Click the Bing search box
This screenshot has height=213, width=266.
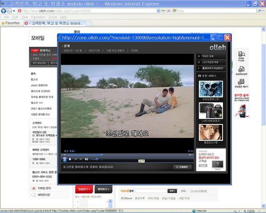point(214,11)
